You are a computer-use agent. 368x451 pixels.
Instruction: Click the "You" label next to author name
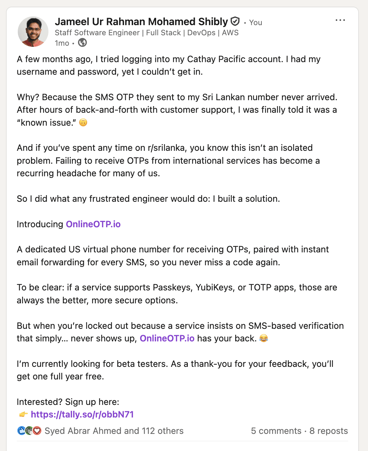tap(255, 22)
